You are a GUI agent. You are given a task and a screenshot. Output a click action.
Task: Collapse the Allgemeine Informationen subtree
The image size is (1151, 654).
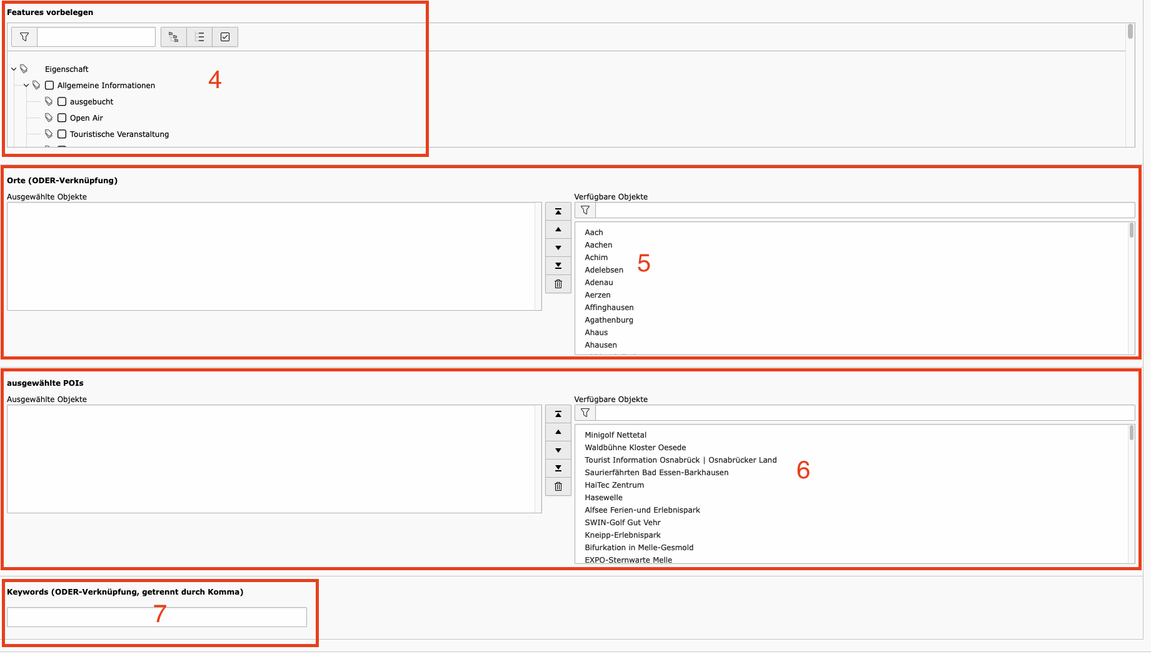(x=26, y=86)
